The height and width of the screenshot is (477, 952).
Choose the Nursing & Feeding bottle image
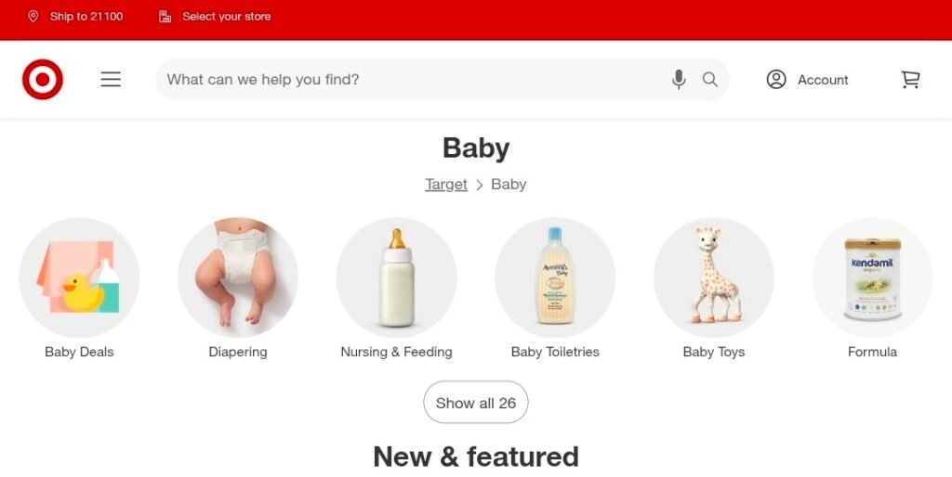tap(396, 277)
